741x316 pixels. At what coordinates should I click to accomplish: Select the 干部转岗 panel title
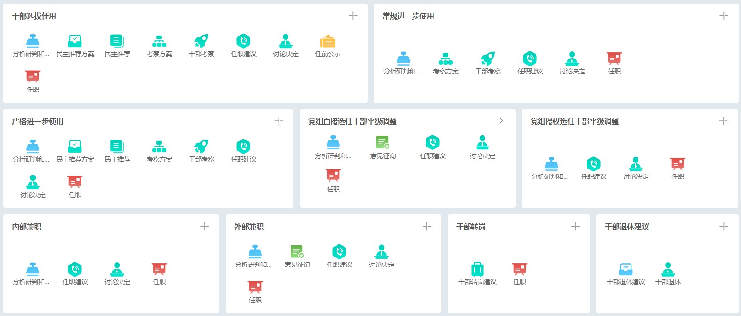(x=471, y=227)
